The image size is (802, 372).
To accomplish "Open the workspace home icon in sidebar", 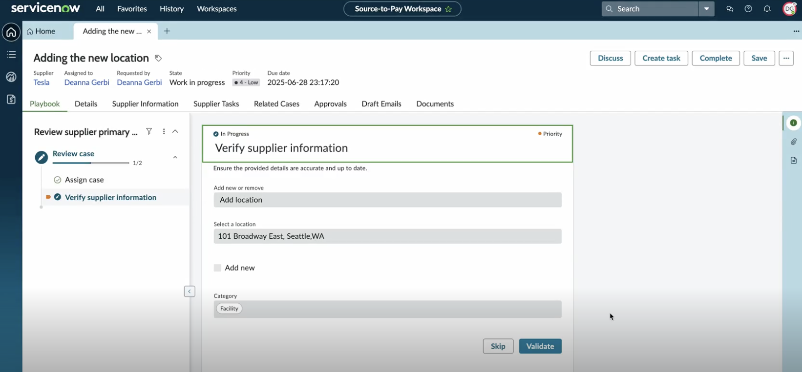I will coord(11,32).
